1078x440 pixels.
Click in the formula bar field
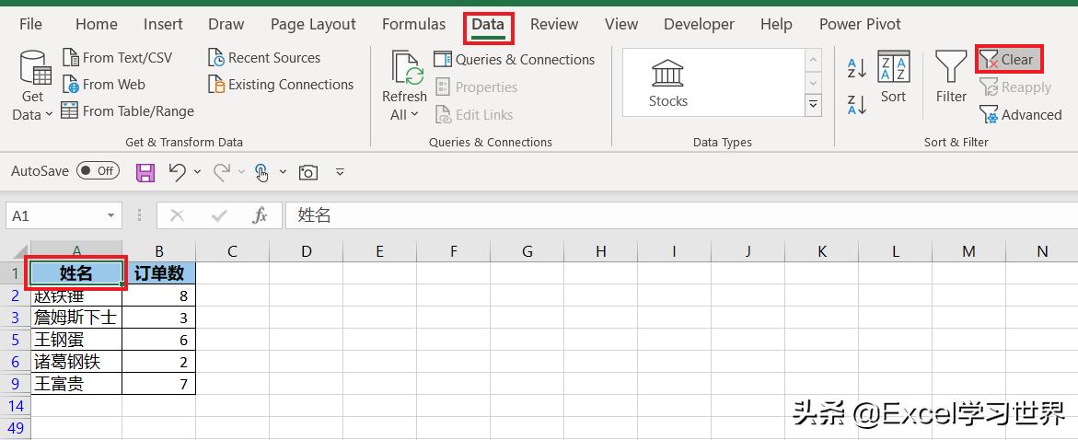644,215
